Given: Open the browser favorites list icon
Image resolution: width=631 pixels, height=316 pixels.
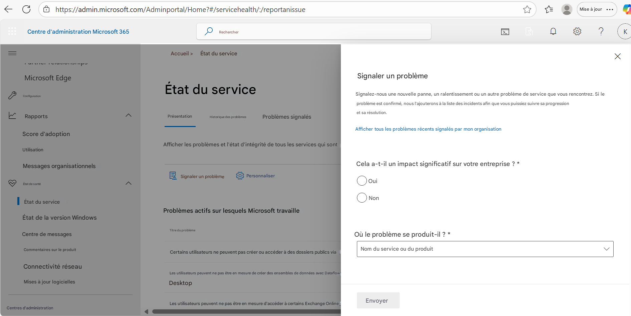Looking at the screenshot, I should pos(549,9).
